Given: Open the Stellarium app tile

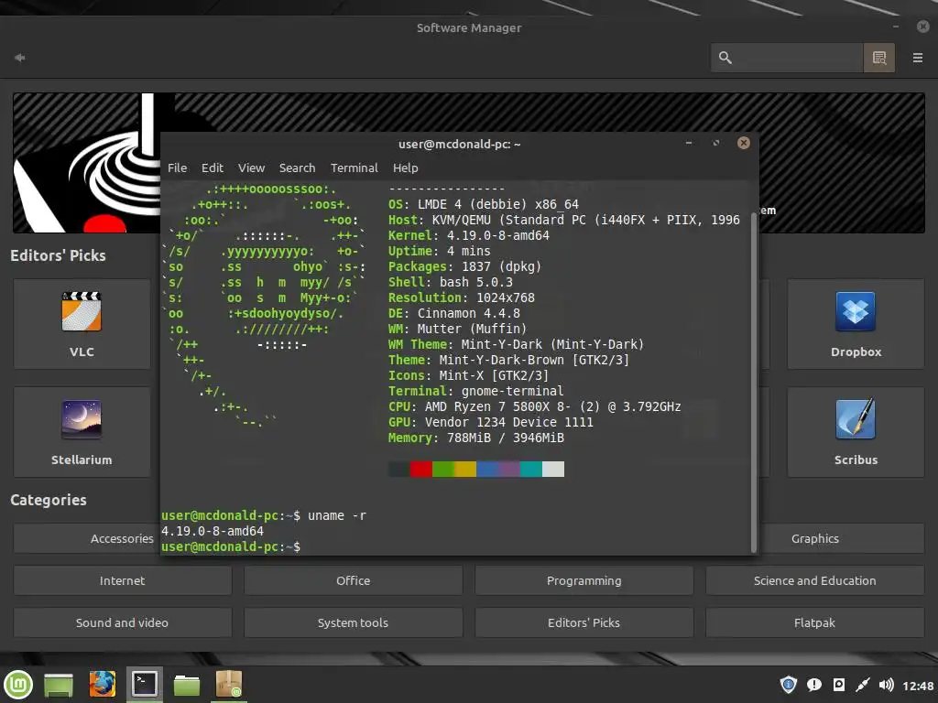Looking at the screenshot, I should click(x=82, y=432).
